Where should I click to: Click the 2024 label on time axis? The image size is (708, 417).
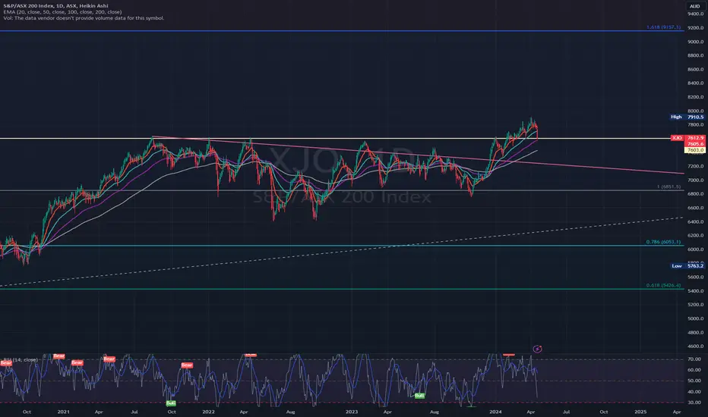coord(495,412)
